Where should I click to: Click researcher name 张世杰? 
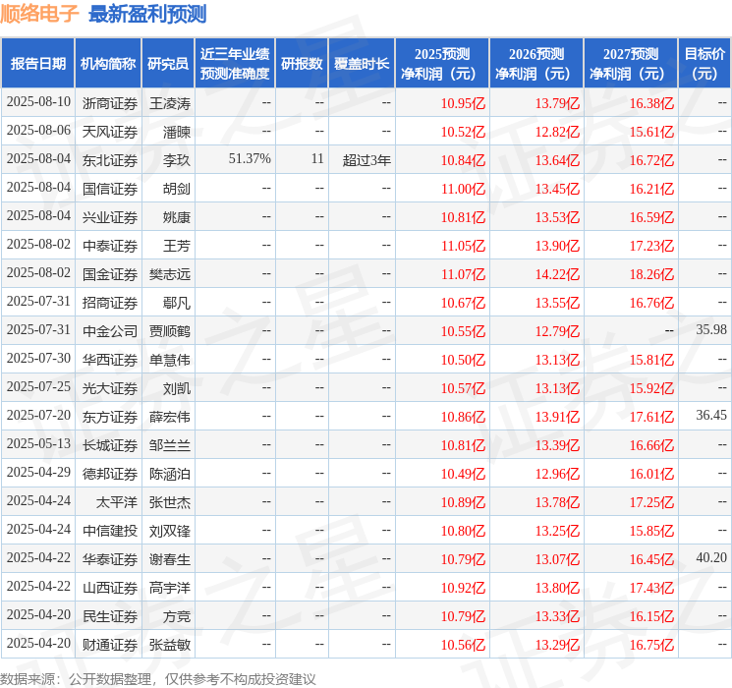169,502
